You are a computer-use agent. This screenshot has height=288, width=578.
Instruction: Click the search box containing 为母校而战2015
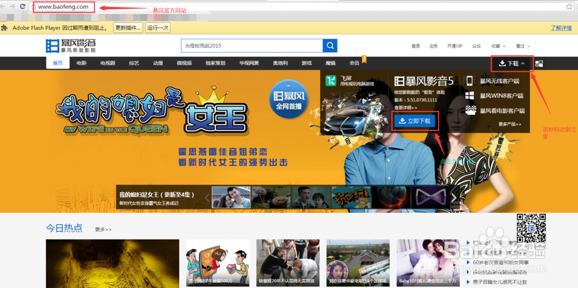click(x=252, y=46)
